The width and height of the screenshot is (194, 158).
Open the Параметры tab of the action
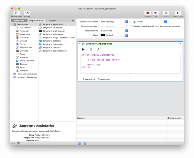(104, 79)
